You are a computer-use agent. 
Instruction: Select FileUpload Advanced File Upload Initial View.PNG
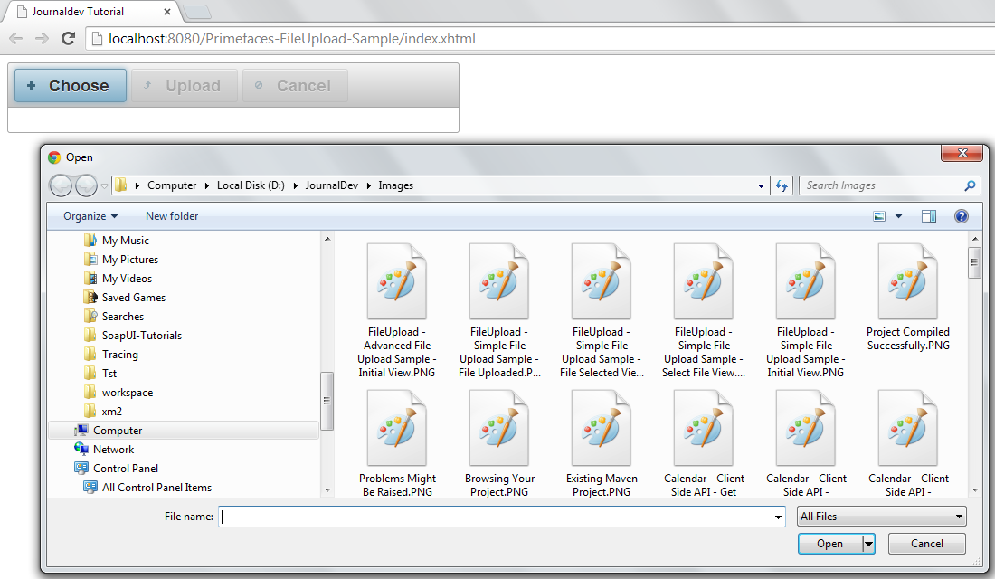click(x=397, y=311)
